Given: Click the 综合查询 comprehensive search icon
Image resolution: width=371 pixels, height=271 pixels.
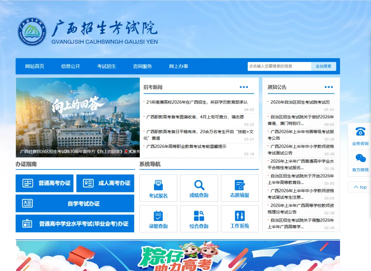Looking at the screenshot, I should click(x=199, y=216).
